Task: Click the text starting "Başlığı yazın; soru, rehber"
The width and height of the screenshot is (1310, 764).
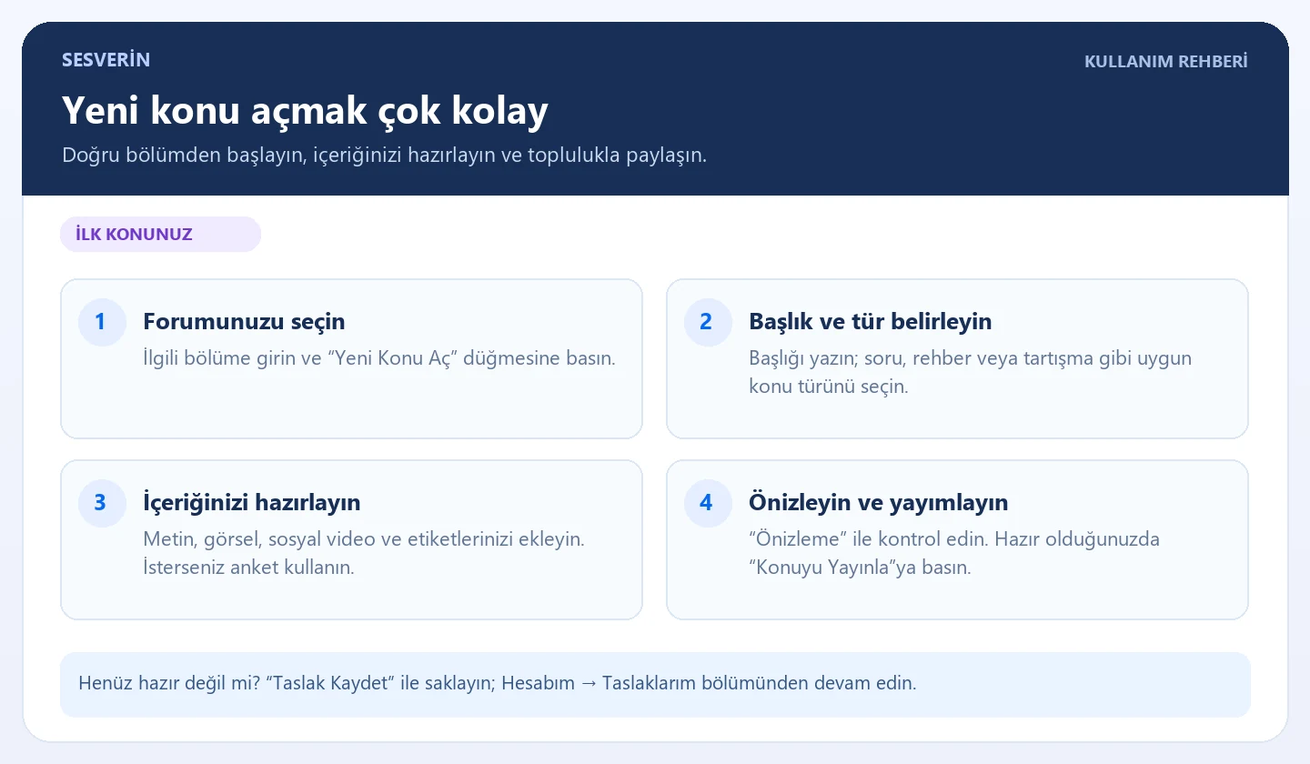Action: click(970, 371)
